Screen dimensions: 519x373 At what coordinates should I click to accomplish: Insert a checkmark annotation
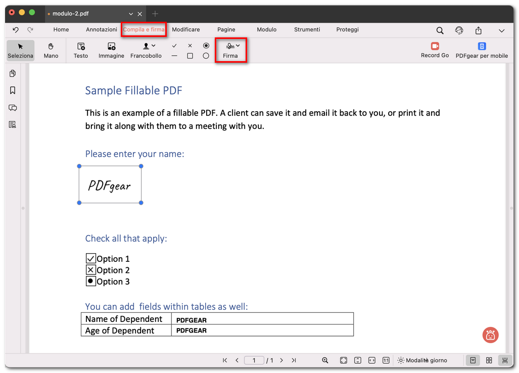tap(174, 45)
